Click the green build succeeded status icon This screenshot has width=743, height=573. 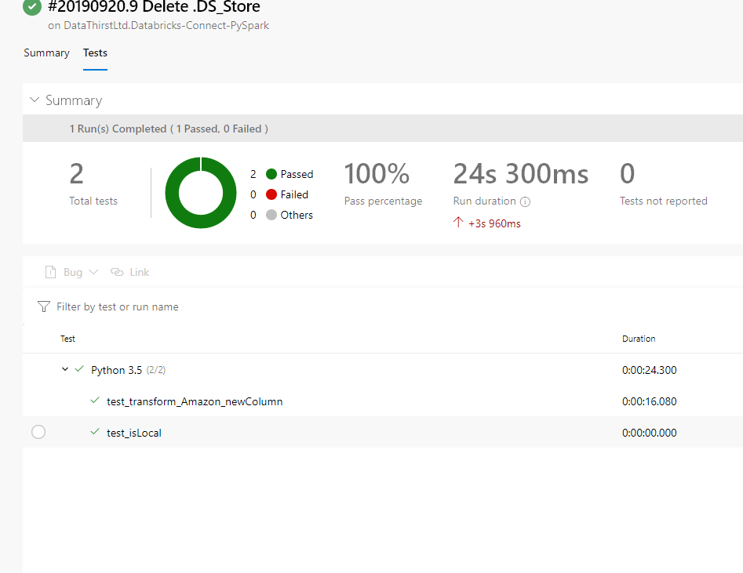coord(32,6)
